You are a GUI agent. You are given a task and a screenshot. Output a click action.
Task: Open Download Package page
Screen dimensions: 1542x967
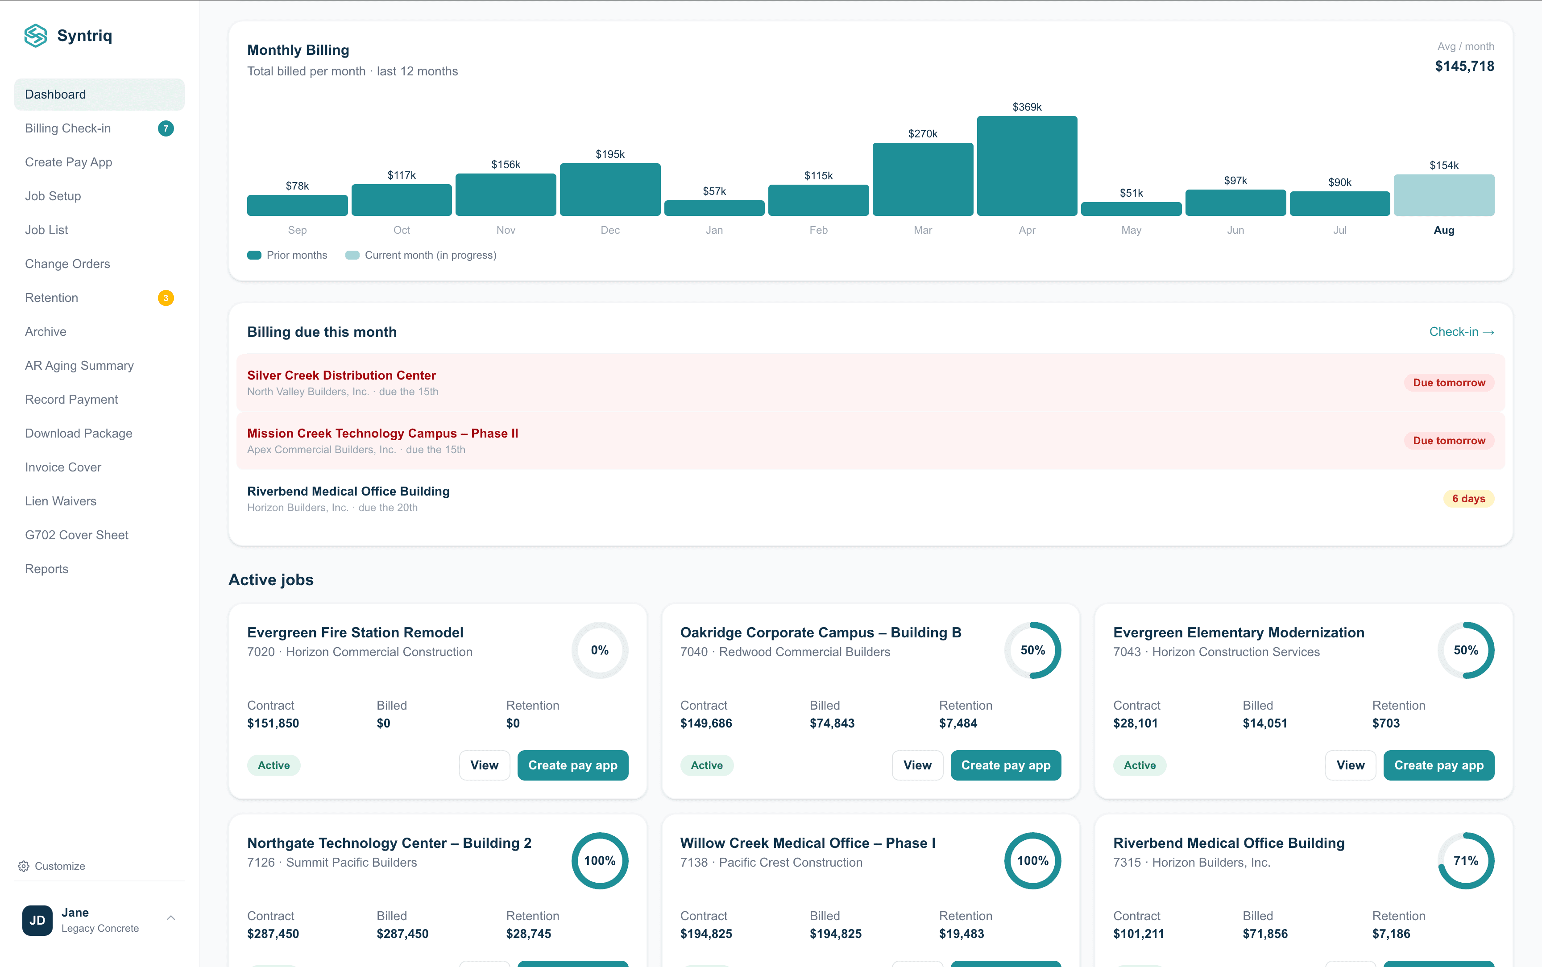(99, 434)
